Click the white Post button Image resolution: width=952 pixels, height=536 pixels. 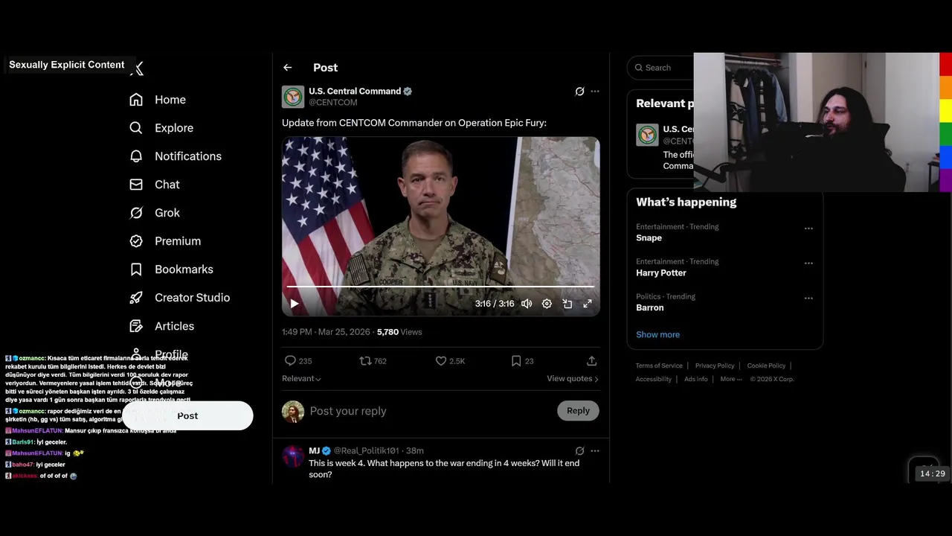pos(187,415)
